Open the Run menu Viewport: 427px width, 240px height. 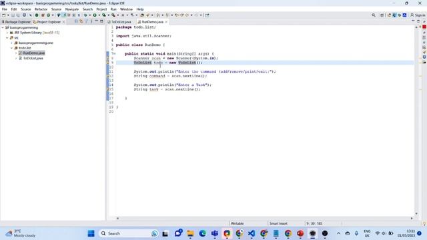pos(113,9)
